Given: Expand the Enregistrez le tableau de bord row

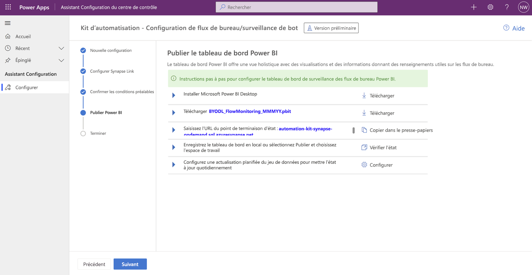Looking at the screenshot, I should [x=174, y=147].
